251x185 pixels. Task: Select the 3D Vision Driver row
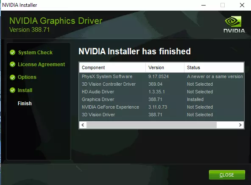pyautogui.click(x=162, y=115)
